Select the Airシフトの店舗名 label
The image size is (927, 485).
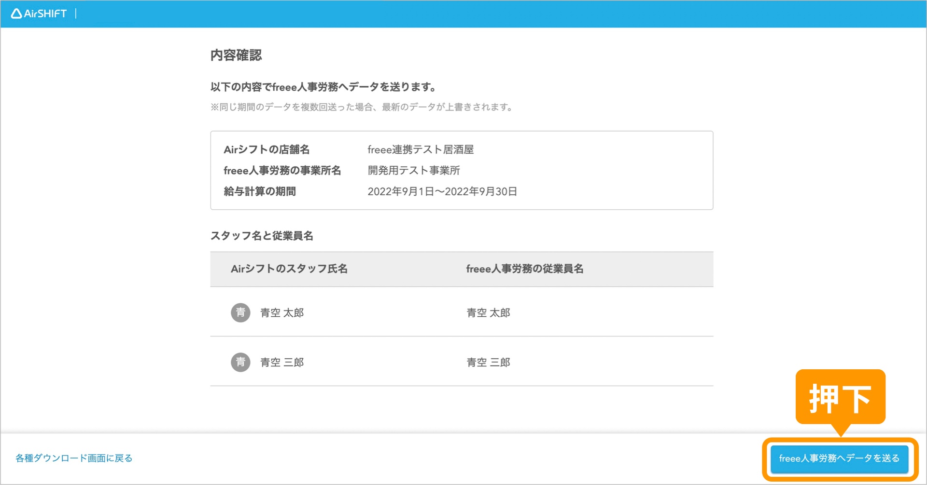pos(267,150)
